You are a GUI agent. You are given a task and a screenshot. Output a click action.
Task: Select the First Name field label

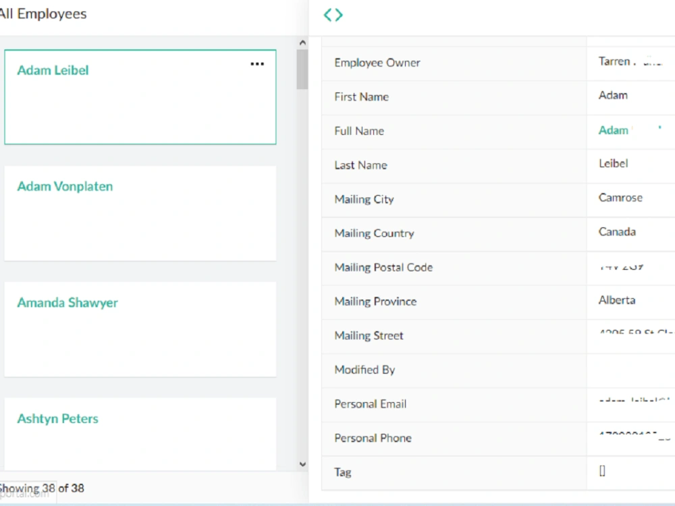[362, 96]
